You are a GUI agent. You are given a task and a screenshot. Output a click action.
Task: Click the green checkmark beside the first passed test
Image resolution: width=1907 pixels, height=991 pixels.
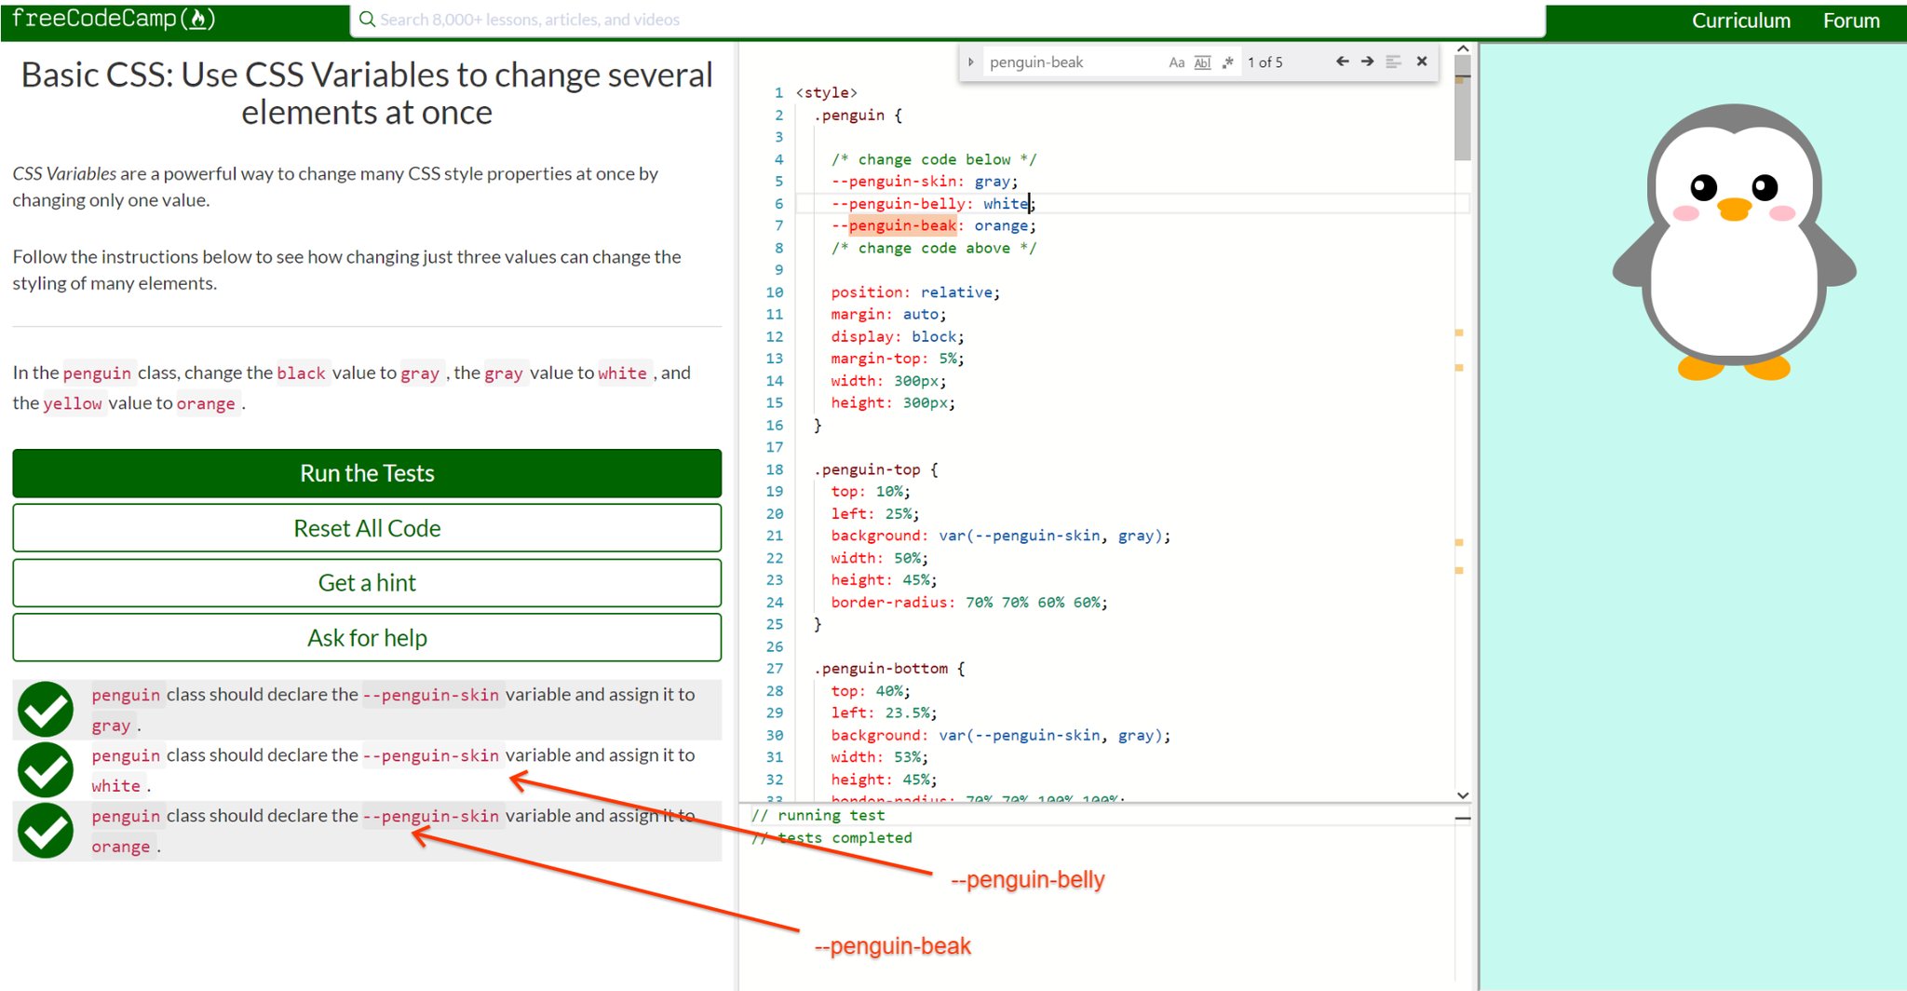[x=45, y=709]
